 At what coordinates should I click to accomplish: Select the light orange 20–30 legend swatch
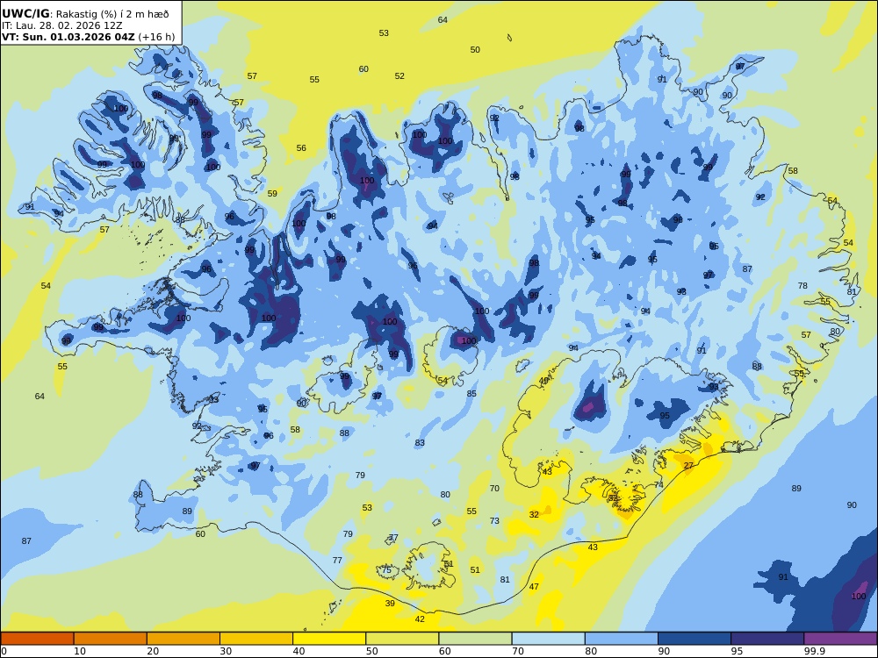point(184,639)
